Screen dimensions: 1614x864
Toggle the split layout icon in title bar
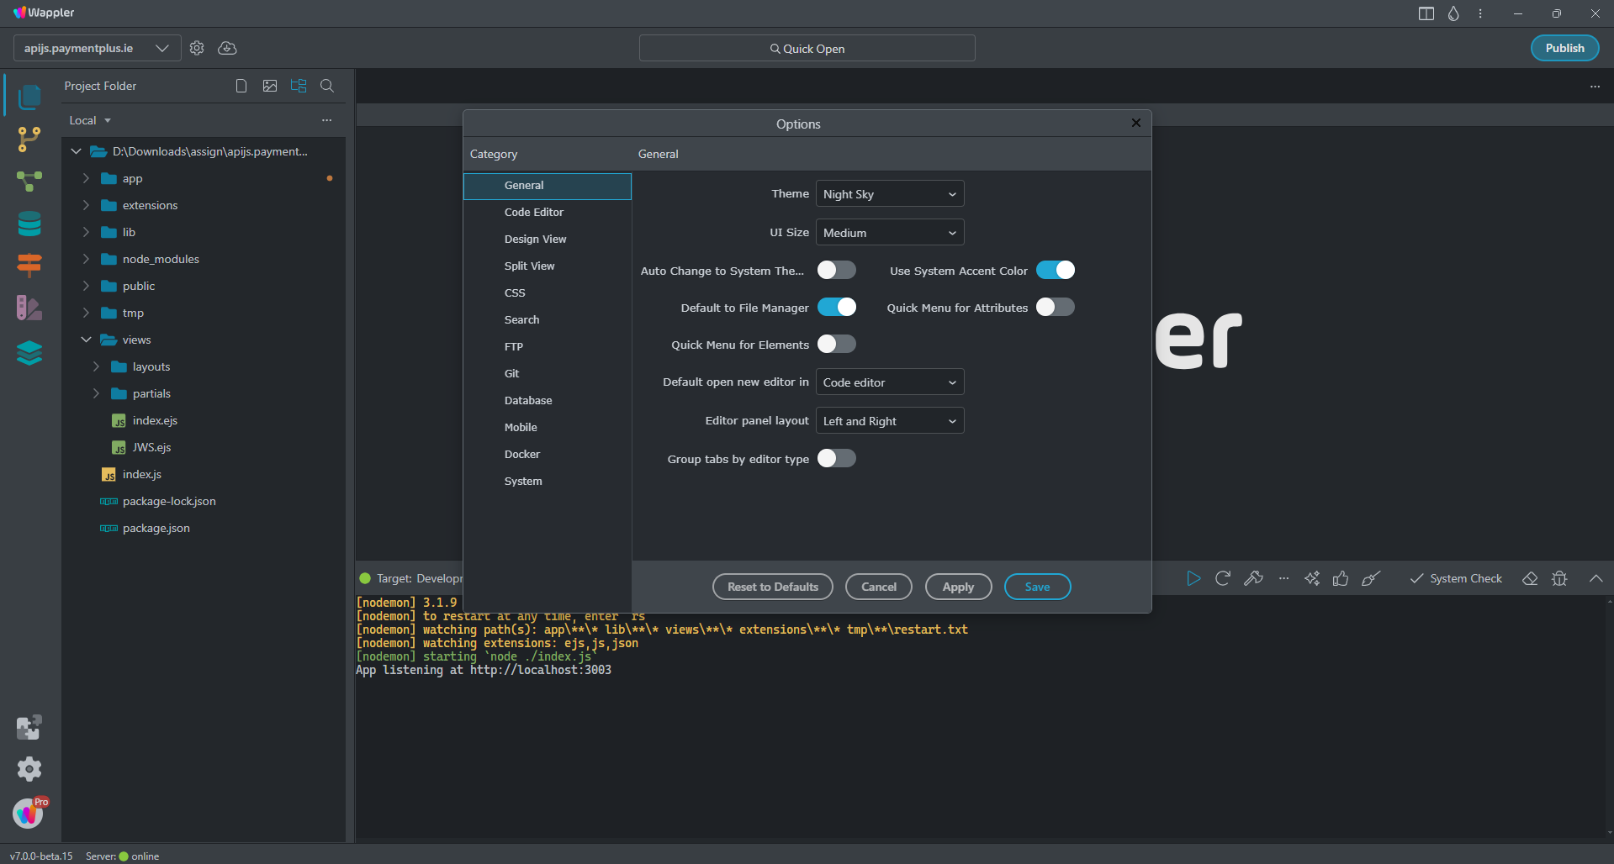pos(1426,13)
